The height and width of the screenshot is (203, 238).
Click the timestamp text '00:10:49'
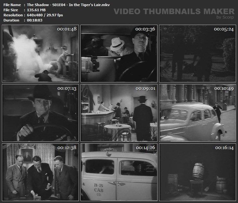224,89
